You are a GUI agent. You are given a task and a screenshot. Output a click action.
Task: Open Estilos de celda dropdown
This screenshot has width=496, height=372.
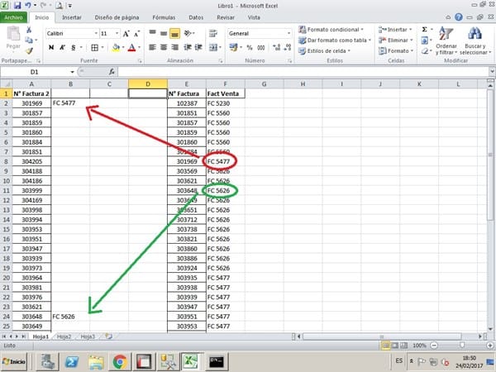point(325,51)
